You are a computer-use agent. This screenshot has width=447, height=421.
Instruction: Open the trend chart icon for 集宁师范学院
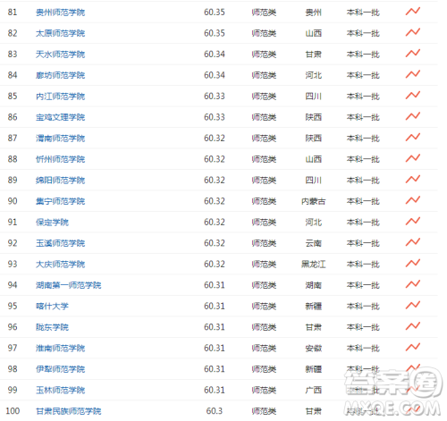click(x=413, y=200)
